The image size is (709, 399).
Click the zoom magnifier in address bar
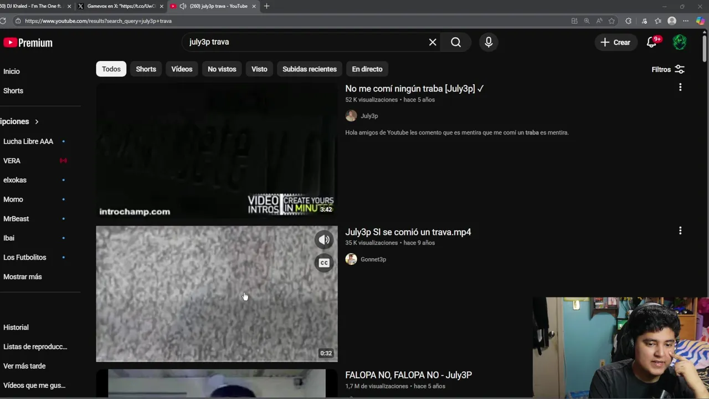(587, 21)
